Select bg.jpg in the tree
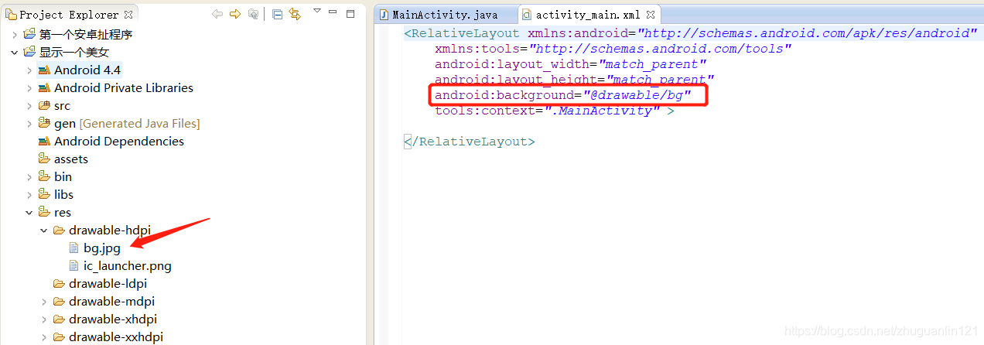 point(102,248)
